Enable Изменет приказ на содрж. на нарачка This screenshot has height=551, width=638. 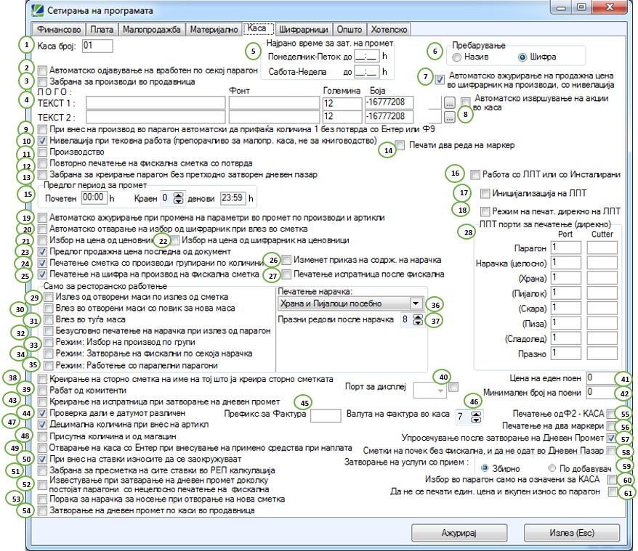(x=287, y=260)
